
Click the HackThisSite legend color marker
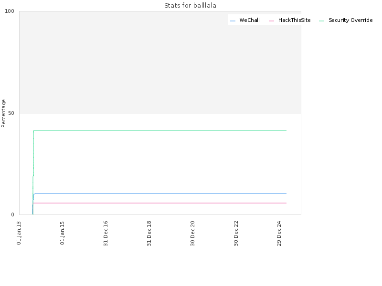click(271, 21)
